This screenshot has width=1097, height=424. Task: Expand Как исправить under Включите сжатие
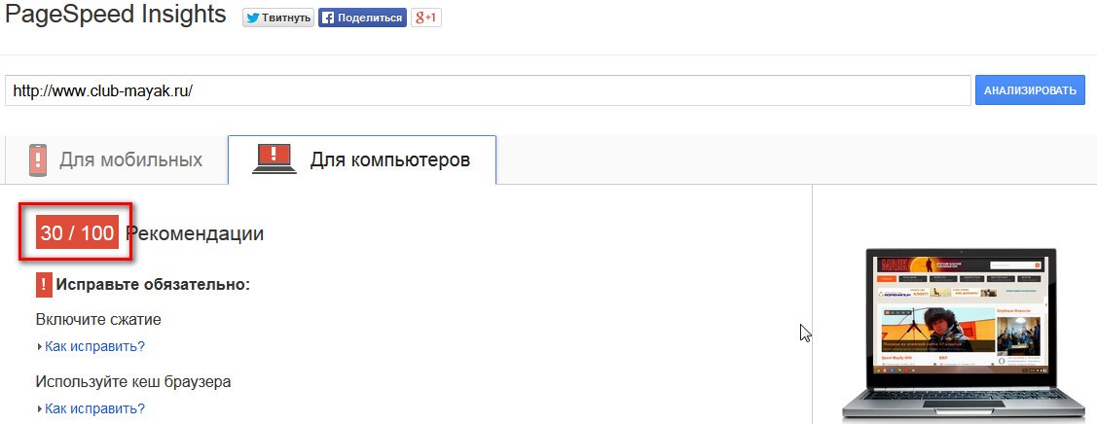(x=94, y=346)
